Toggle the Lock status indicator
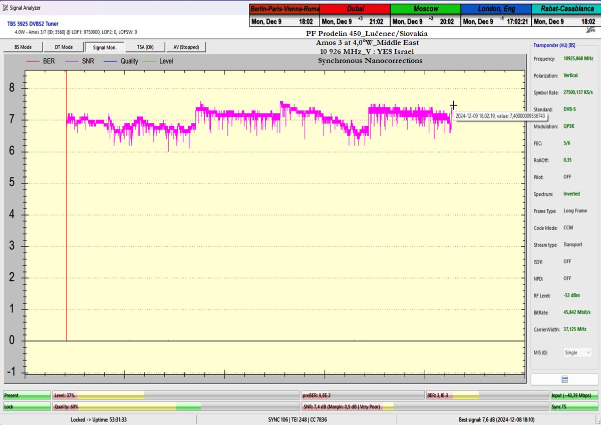Image resolution: width=601 pixels, height=425 pixels. (x=27, y=406)
